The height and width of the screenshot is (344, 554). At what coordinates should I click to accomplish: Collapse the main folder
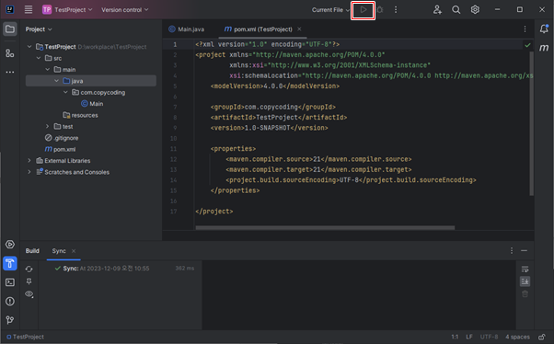[48, 70]
